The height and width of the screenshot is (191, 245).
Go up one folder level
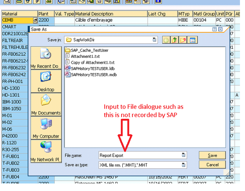[175, 40]
